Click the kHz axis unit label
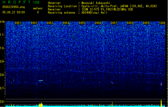168x107 pixels. [x=2, y=22]
